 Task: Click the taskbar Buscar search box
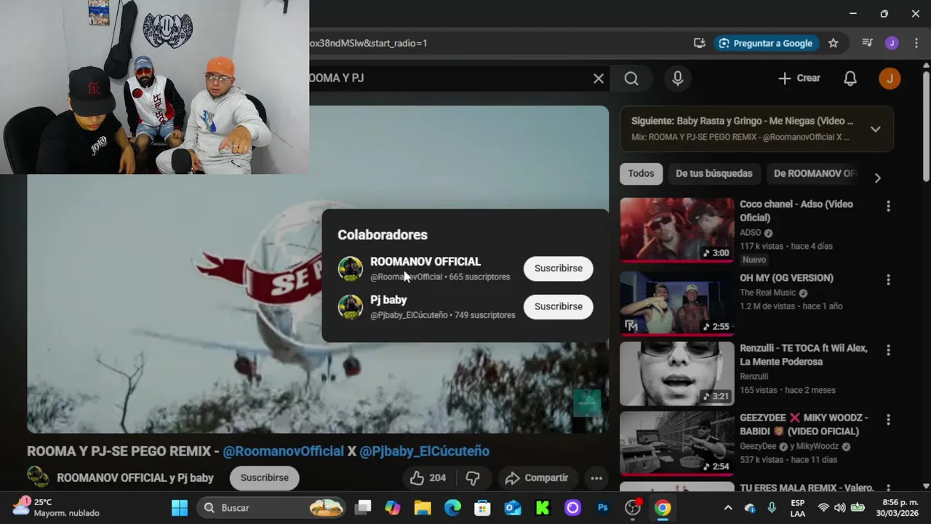pos(273,507)
